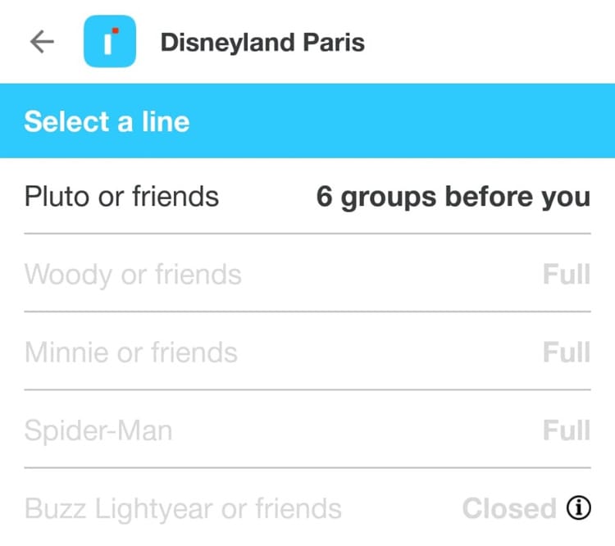Tap the Closed status label
The width and height of the screenshot is (615, 546).
pyautogui.click(x=508, y=508)
